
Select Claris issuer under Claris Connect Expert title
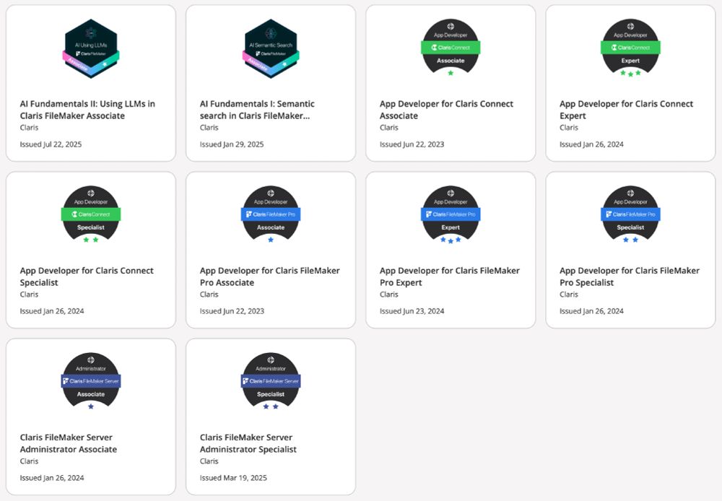point(569,128)
